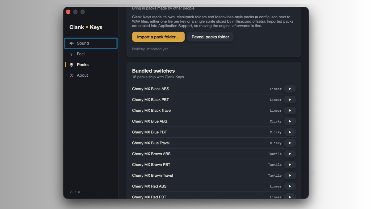This screenshot has height=209, width=372.
Task: Select the Cherry MX Brown Travel pack name
Action: click(153, 176)
